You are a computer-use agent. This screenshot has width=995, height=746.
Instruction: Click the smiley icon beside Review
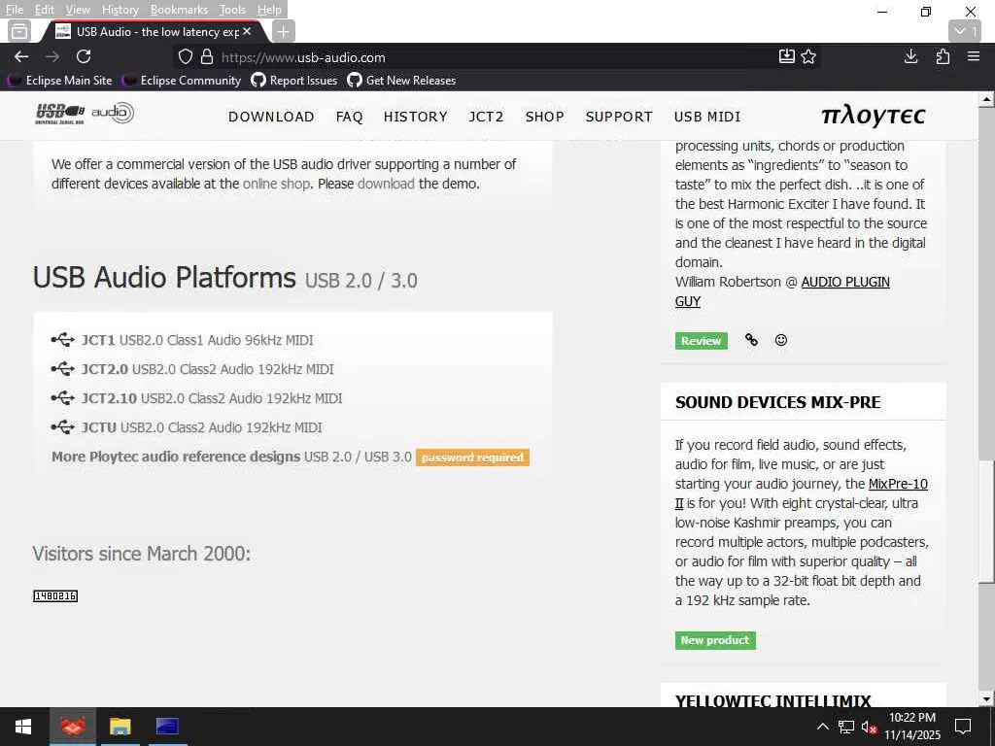pyautogui.click(x=781, y=340)
